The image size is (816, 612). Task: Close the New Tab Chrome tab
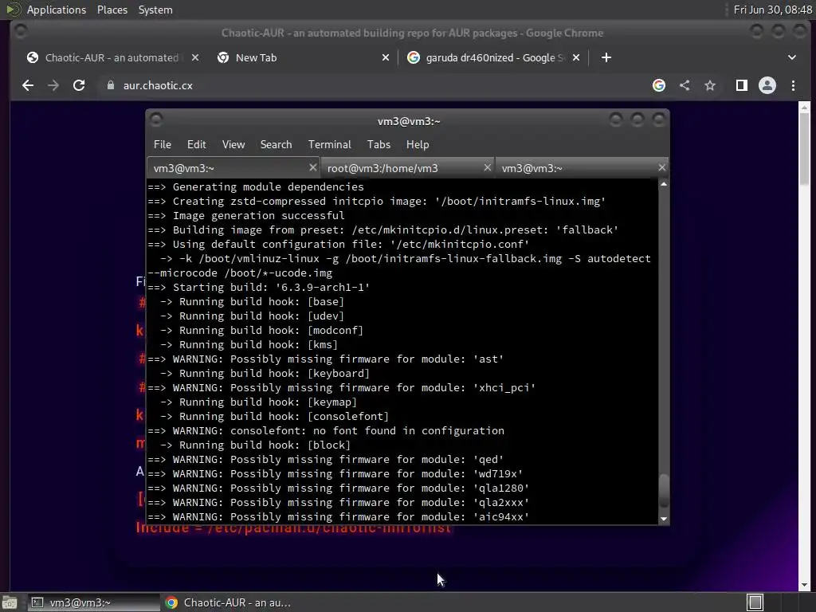tap(386, 57)
